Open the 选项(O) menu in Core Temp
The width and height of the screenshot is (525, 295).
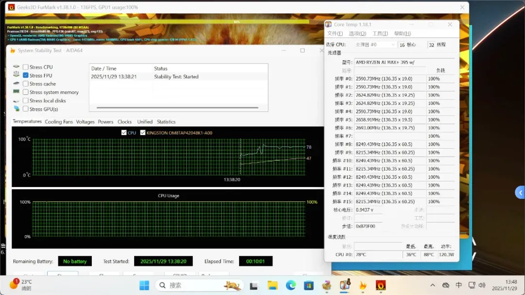tap(357, 34)
